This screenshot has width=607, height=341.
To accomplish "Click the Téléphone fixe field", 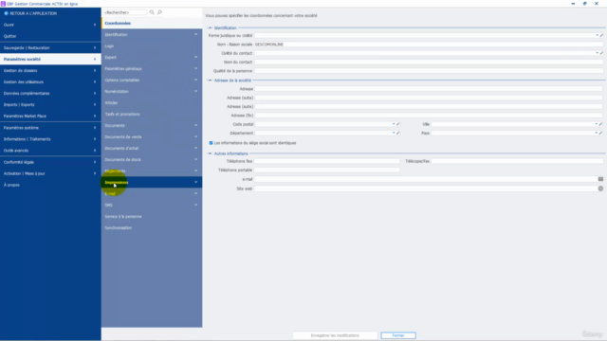I will point(326,161).
